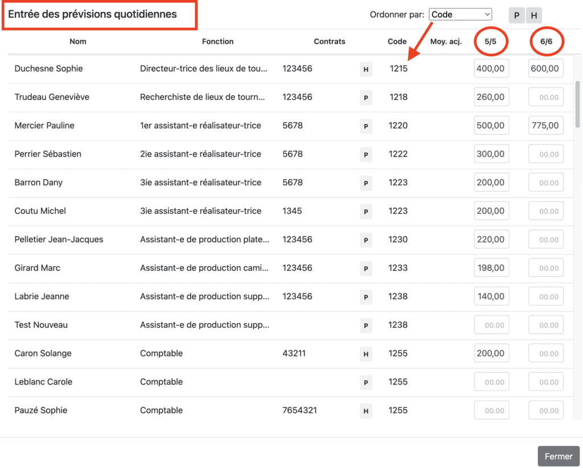Edit the 5/5 value for Duchesne Sophie
Viewport: 583px width, 468px height.
tap(491, 69)
